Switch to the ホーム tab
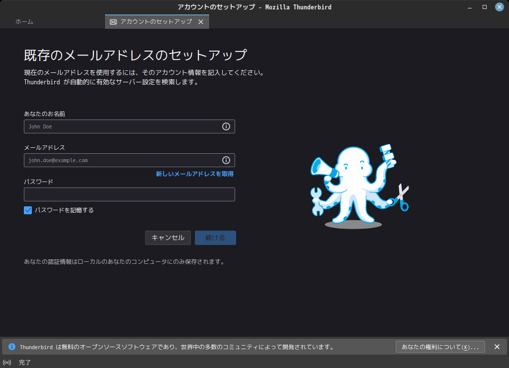Viewport: 509px width, 368px height. click(x=24, y=22)
